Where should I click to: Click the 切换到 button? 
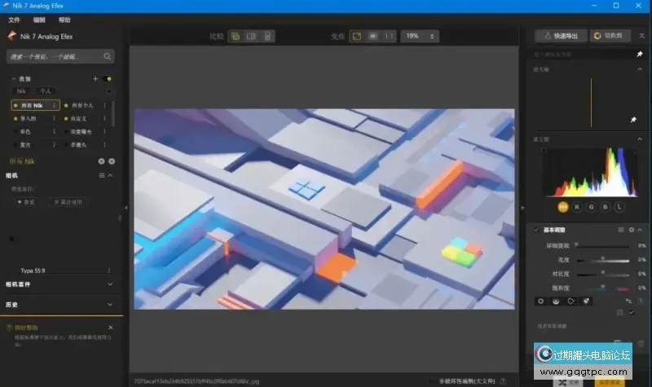[610, 36]
